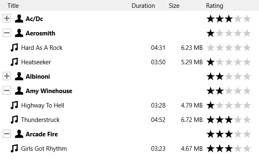Click the Aerosmith artist person icon
The height and width of the screenshot is (159, 259).
pos(19,33)
